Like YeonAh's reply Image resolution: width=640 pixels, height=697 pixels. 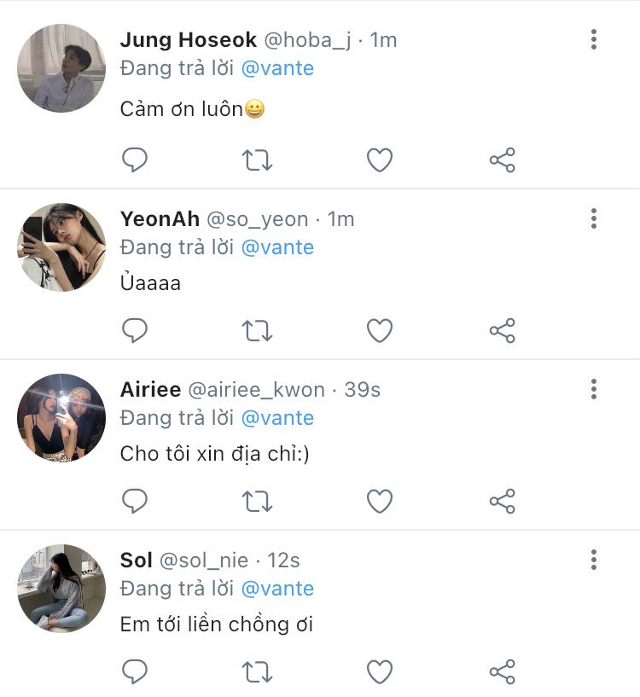click(379, 330)
